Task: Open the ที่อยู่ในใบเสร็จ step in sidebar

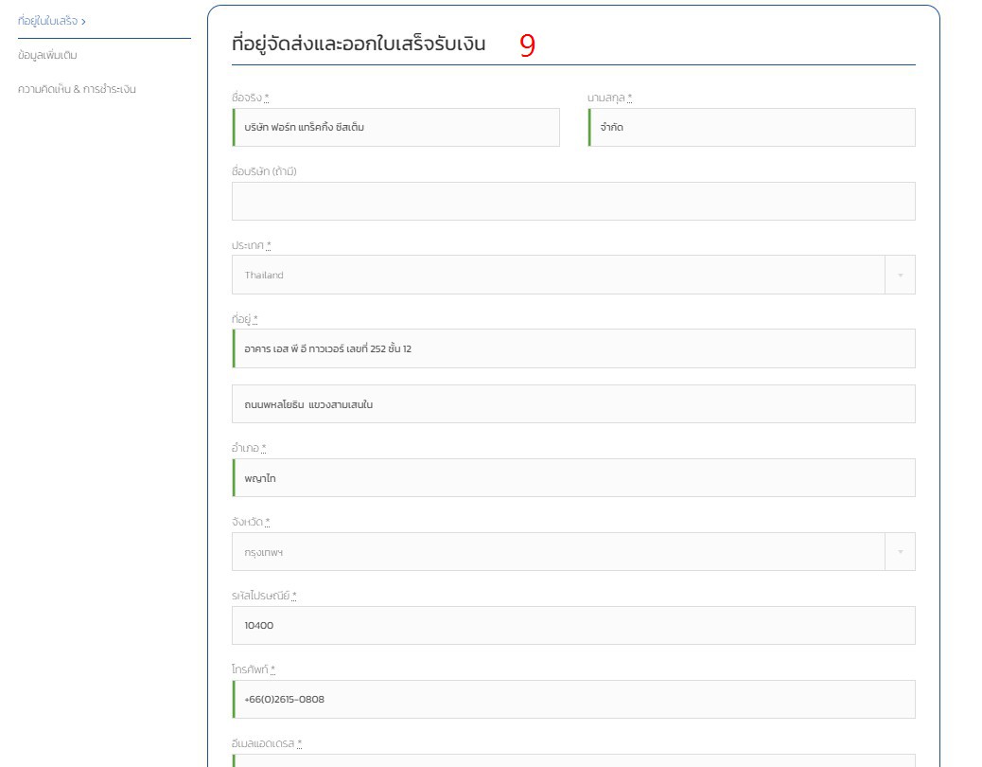Action: (x=51, y=21)
